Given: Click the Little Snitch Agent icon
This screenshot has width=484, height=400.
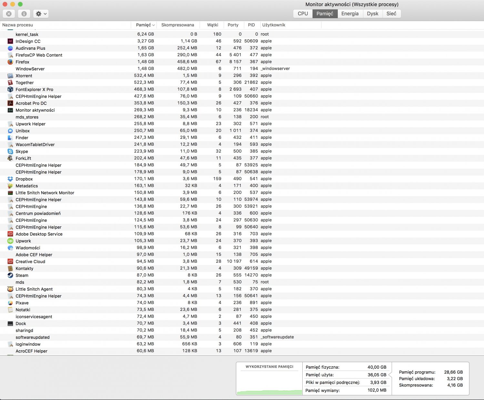Looking at the screenshot, I should click(10, 289).
